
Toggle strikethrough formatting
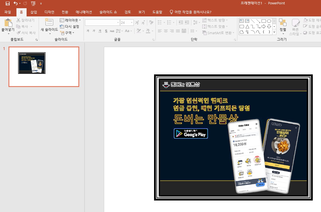pos(112,31)
